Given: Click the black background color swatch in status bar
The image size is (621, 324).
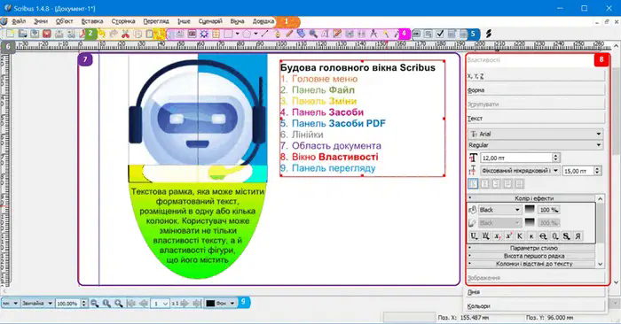Looking at the screenshot, I should (x=210, y=303).
